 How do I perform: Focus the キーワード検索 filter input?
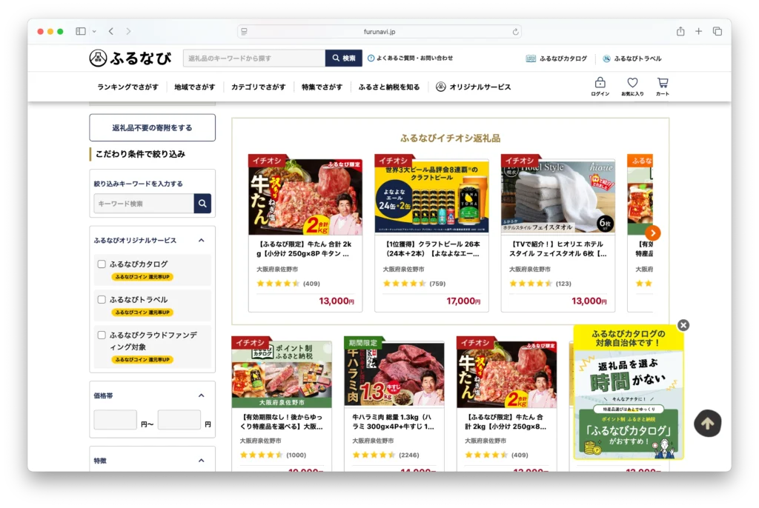click(x=144, y=204)
